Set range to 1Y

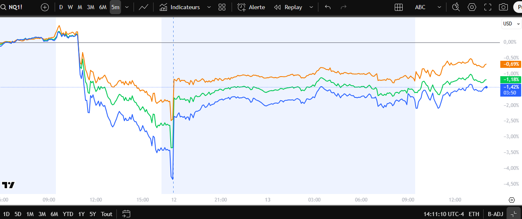click(81, 214)
